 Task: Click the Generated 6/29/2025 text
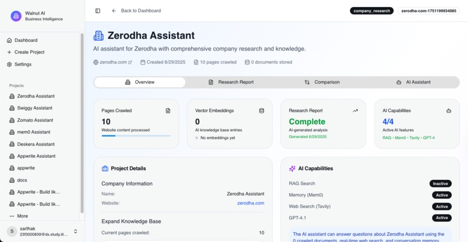tap(308, 136)
